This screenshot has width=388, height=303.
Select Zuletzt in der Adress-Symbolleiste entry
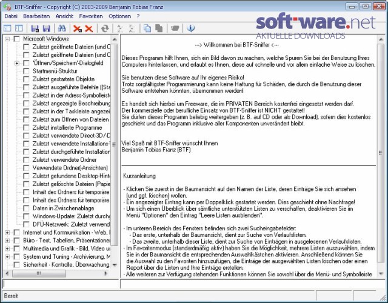pos(72,96)
